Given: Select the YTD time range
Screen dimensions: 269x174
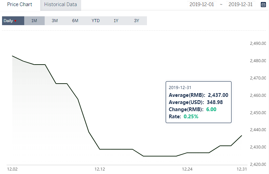Looking at the screenshot, I should [95, 21].
